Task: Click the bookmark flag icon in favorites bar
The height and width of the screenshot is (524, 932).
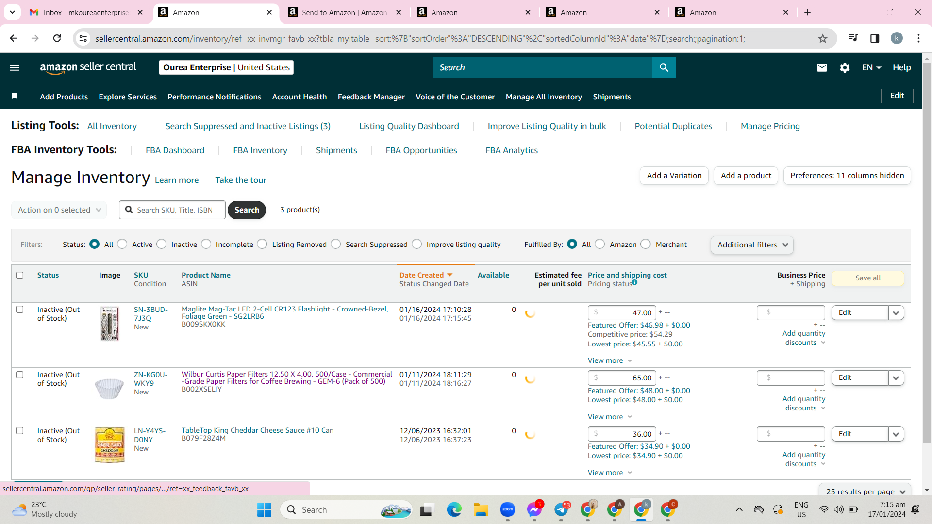Action: click(x=15, y=96)
